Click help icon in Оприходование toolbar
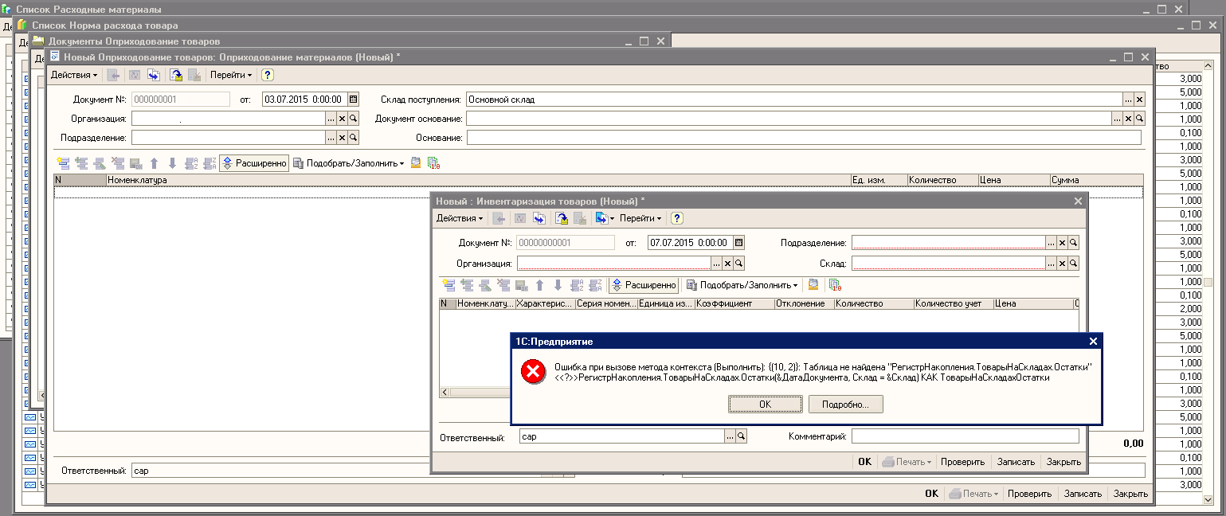This screenshot has width=1226, height=516. 268,75
